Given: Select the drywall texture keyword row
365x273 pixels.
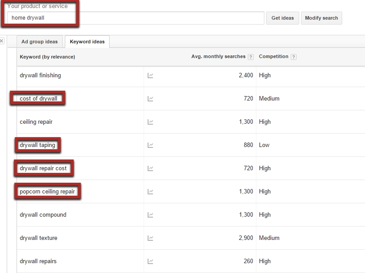Looking at the screenshot, I should click(38, 238).
